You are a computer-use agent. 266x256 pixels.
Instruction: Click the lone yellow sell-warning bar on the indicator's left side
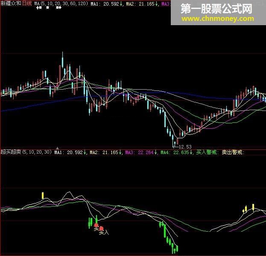pos(43,195)
